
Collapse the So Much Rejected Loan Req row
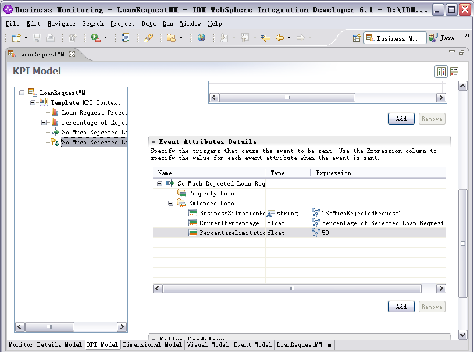pyautogui.click(x=159, y=183)
